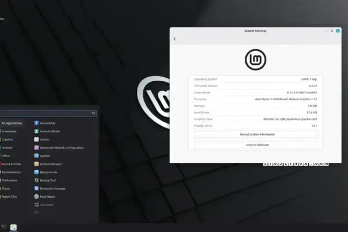Open the Calculator app
The width and height of the screenshot is (348, 232).
tap(43, 205)
